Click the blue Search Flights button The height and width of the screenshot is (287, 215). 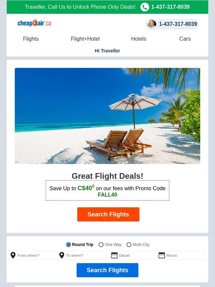[107, 270]
